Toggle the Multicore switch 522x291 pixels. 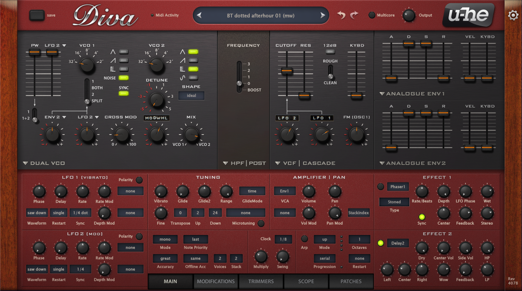tap(371, 15)
